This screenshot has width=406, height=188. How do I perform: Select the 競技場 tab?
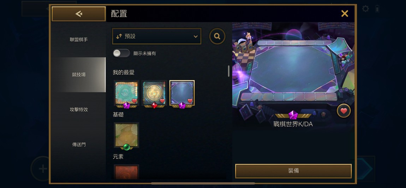(x=79, y=75)
